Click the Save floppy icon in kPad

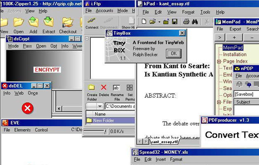click(174, 21)
